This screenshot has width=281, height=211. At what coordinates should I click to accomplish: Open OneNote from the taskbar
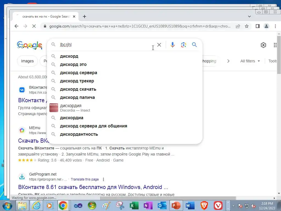(x=148, y=206)
